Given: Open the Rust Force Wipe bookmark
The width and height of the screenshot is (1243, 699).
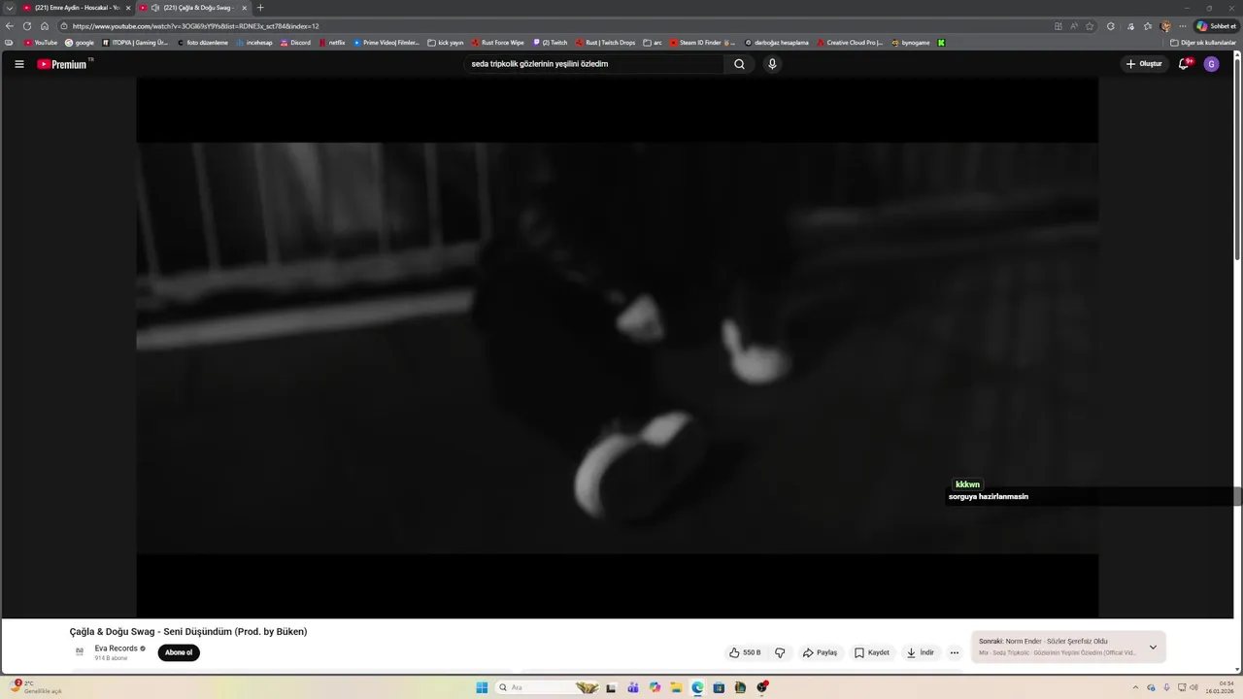Looking at the screenshot, I should click(x=498, y=43).
